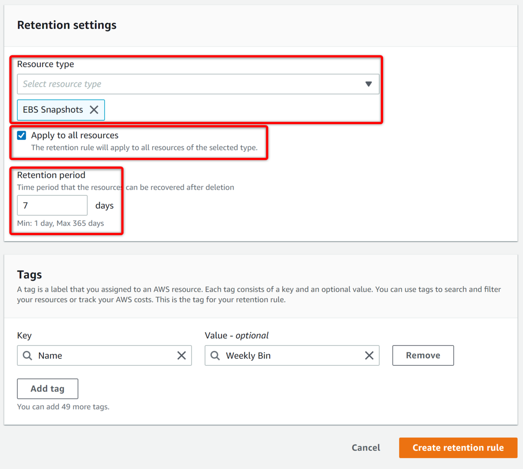Select the EBS Snapshots chip label

(x=53, y=110)
